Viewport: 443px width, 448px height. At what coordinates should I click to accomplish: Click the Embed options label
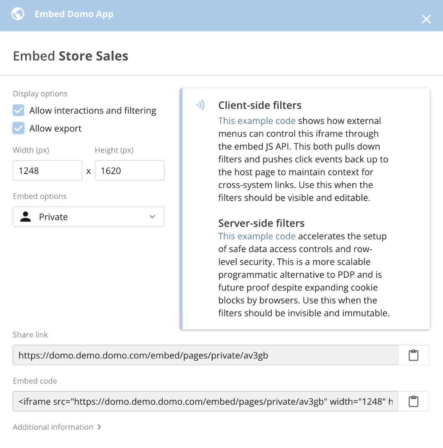pos(40,196)
